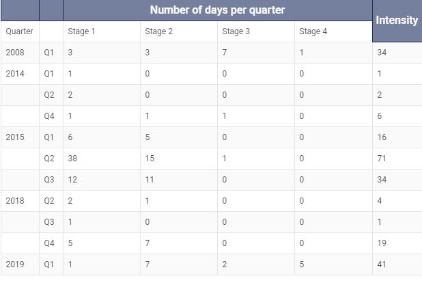Viewport: 422px width, 285px height.
Task: Click the Stage 1 value 12 cell
Action: tap(102, 180)
